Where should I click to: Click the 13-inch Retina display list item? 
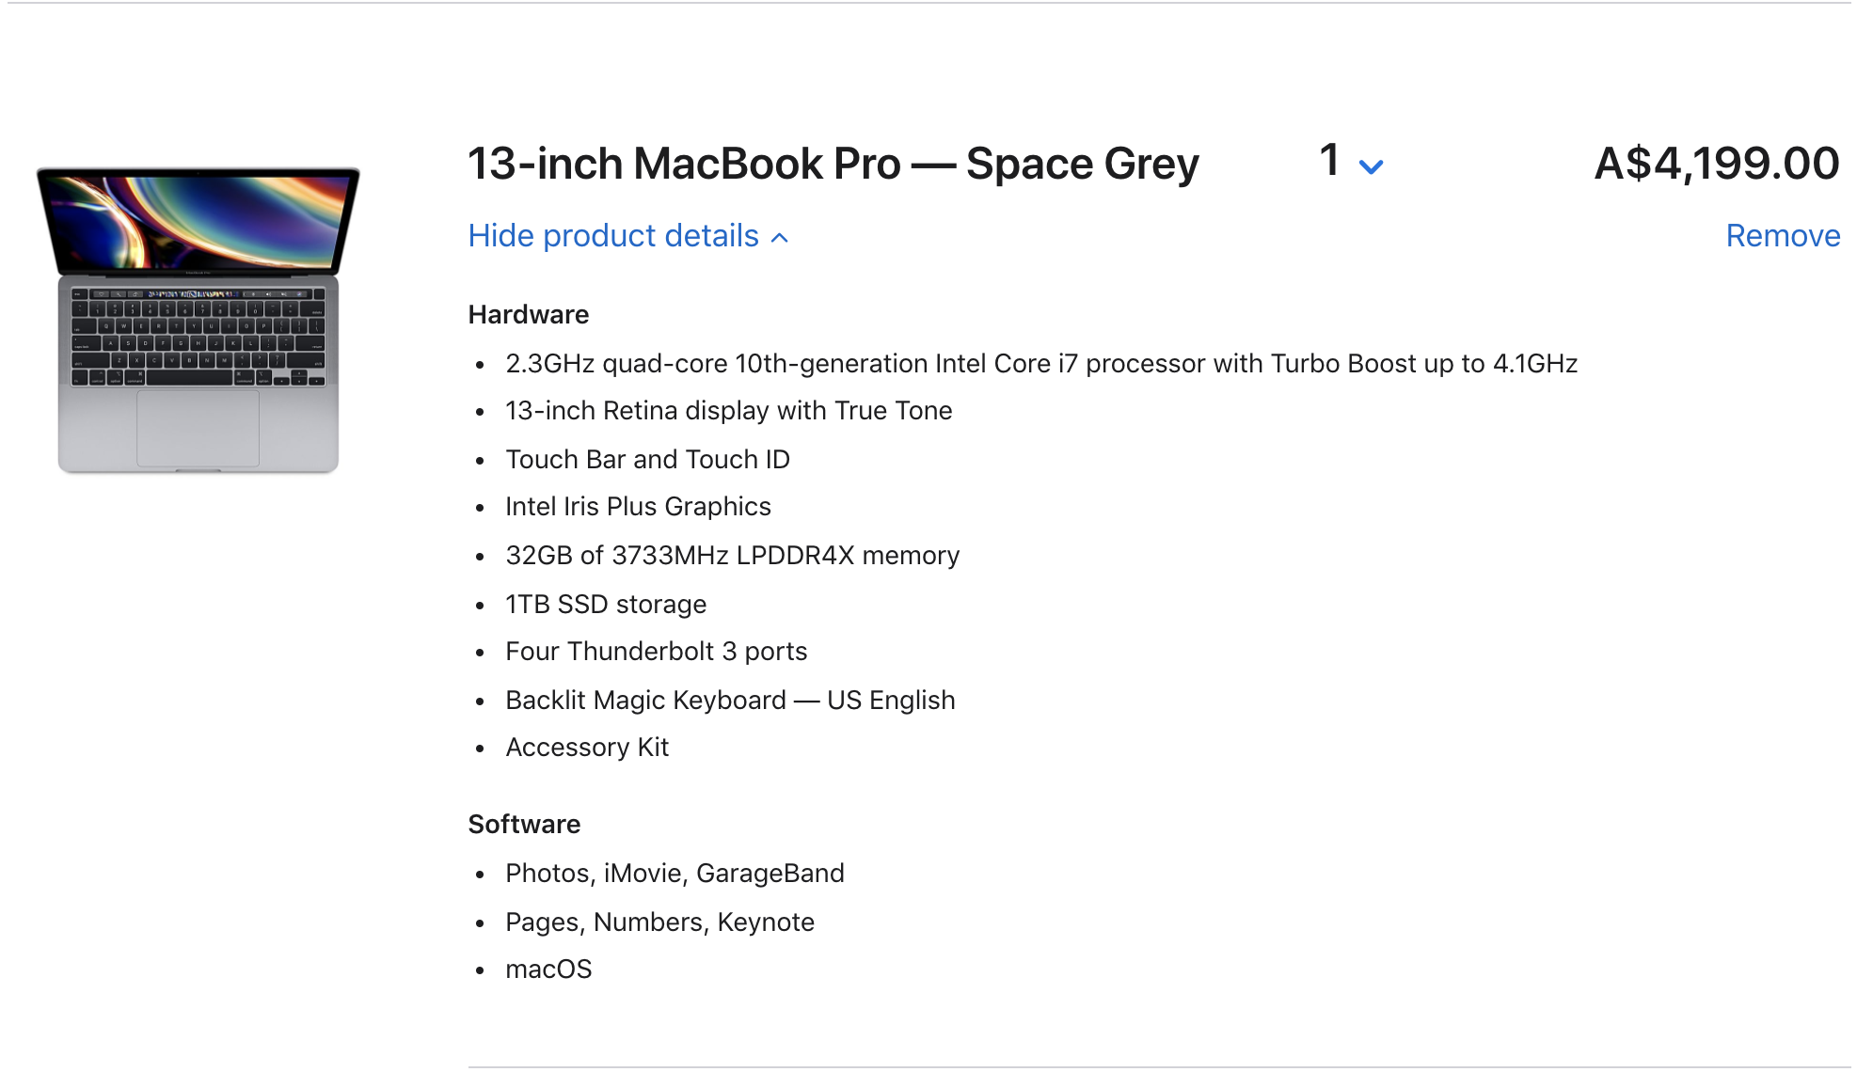click(728, 411)
